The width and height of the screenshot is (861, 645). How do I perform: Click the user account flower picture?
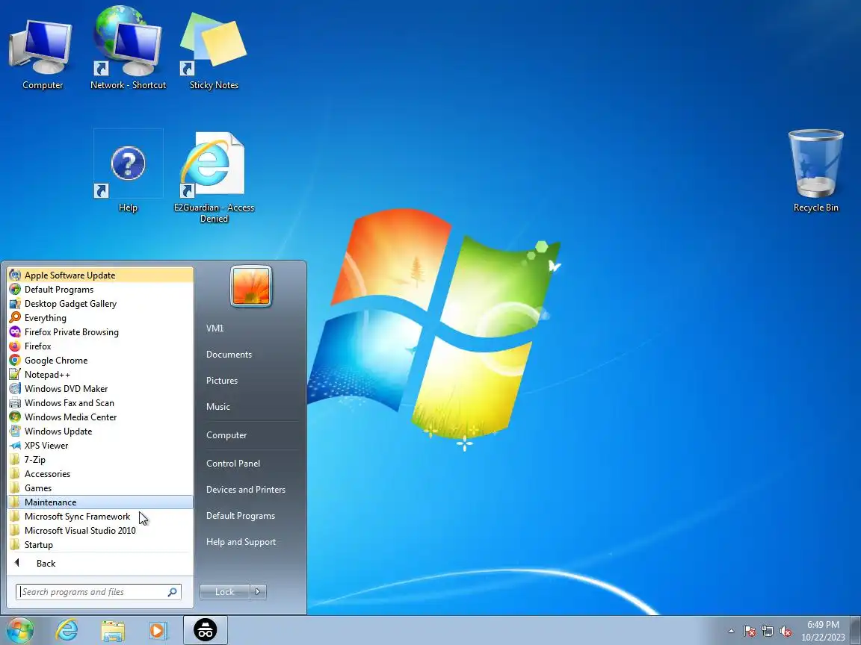click(x=251, y=287)
